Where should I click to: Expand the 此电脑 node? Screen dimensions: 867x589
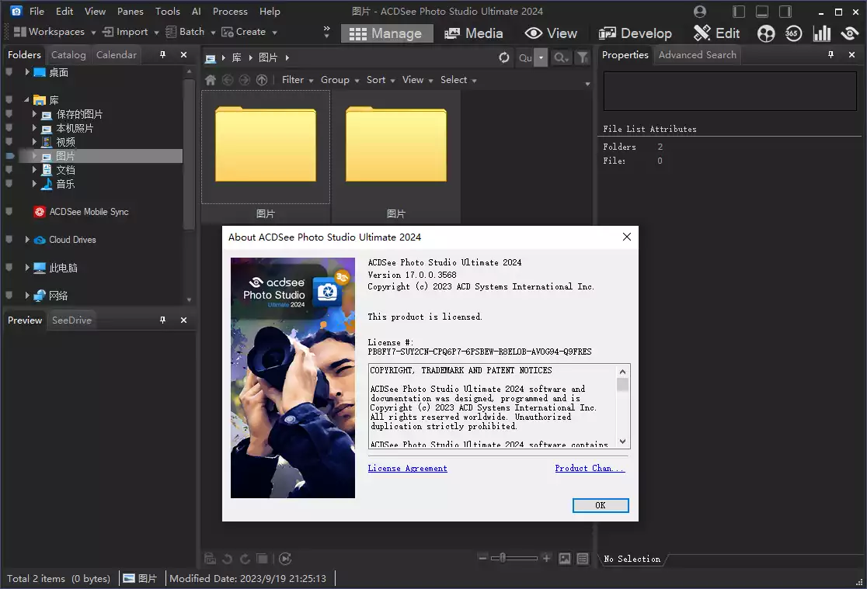[27, 268]
